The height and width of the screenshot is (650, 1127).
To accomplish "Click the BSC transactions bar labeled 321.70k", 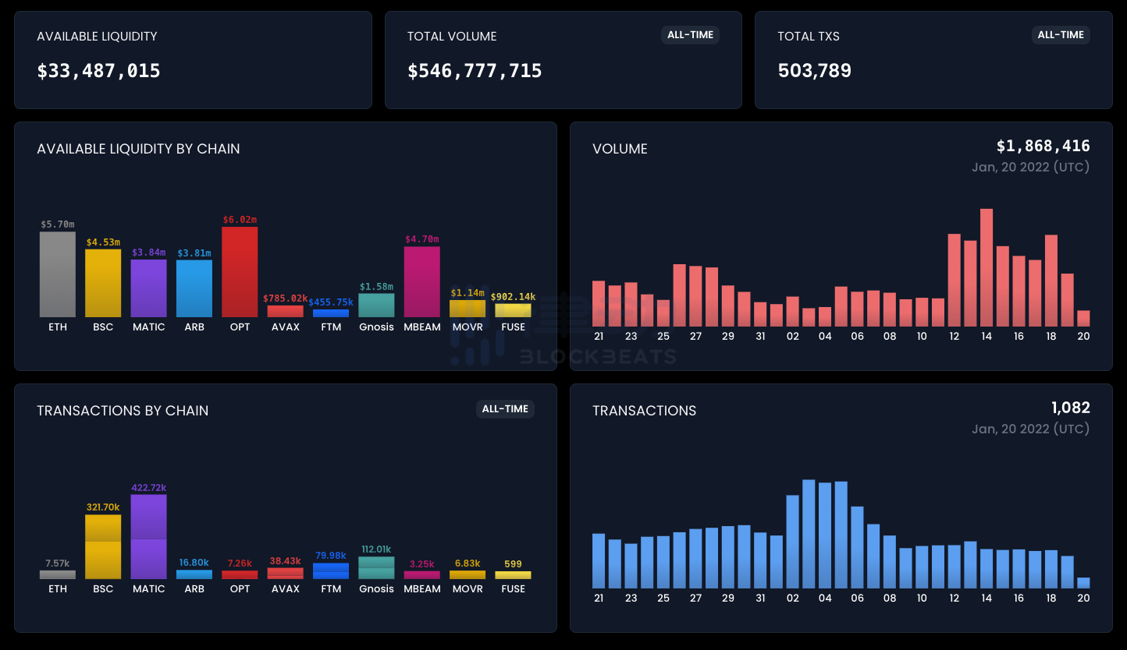I will (103, 547).
